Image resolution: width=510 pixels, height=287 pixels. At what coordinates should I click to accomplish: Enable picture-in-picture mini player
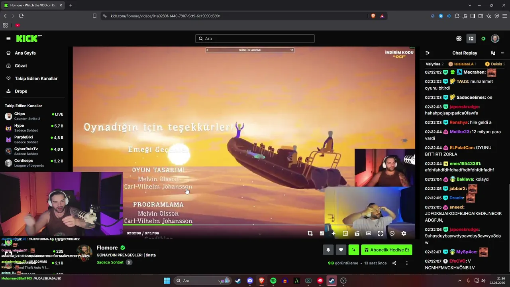point(345,234)
